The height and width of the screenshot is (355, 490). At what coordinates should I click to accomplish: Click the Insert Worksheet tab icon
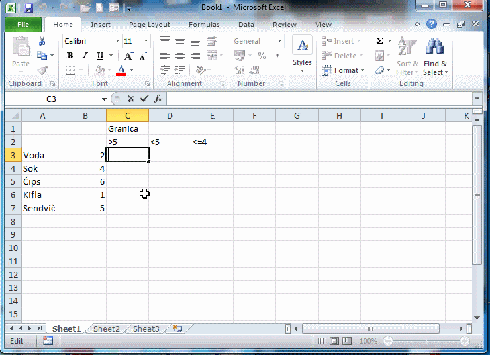click(177, 329)
